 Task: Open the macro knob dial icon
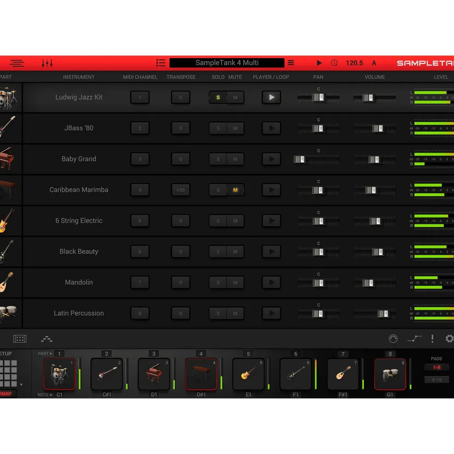[393, 338]
